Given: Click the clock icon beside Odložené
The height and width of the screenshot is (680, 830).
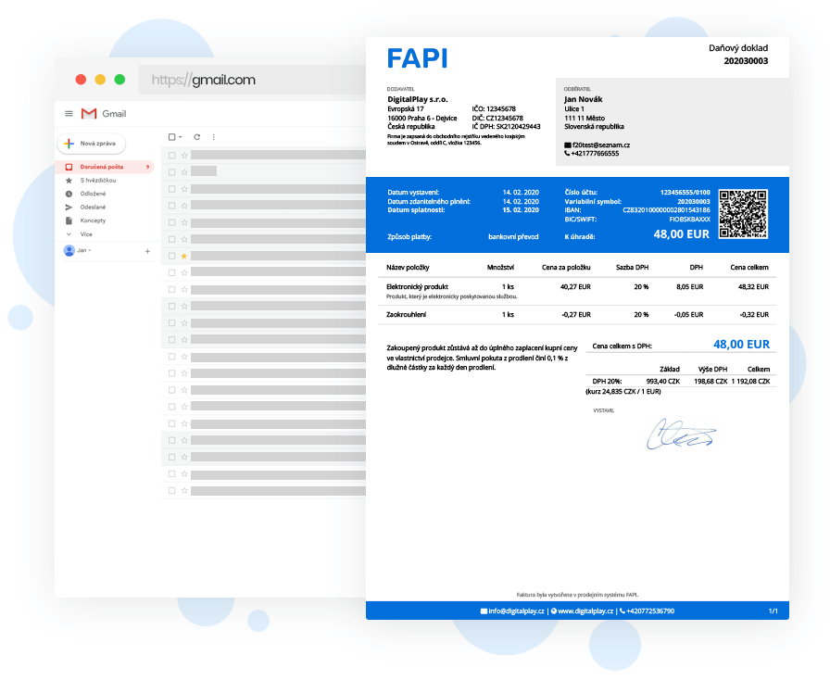Looking at the screenshot, I should tap(69, 194).
